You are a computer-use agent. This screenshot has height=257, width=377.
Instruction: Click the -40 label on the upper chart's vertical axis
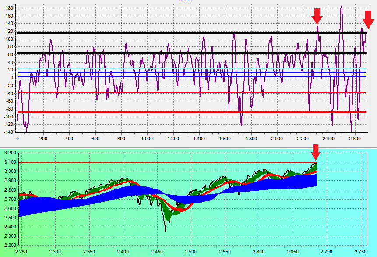click(9, 93)
